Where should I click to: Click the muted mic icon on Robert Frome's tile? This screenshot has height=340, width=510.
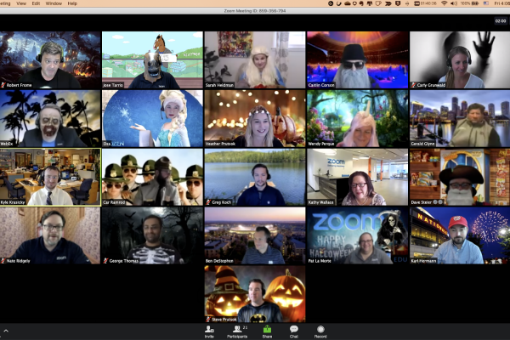3,86
